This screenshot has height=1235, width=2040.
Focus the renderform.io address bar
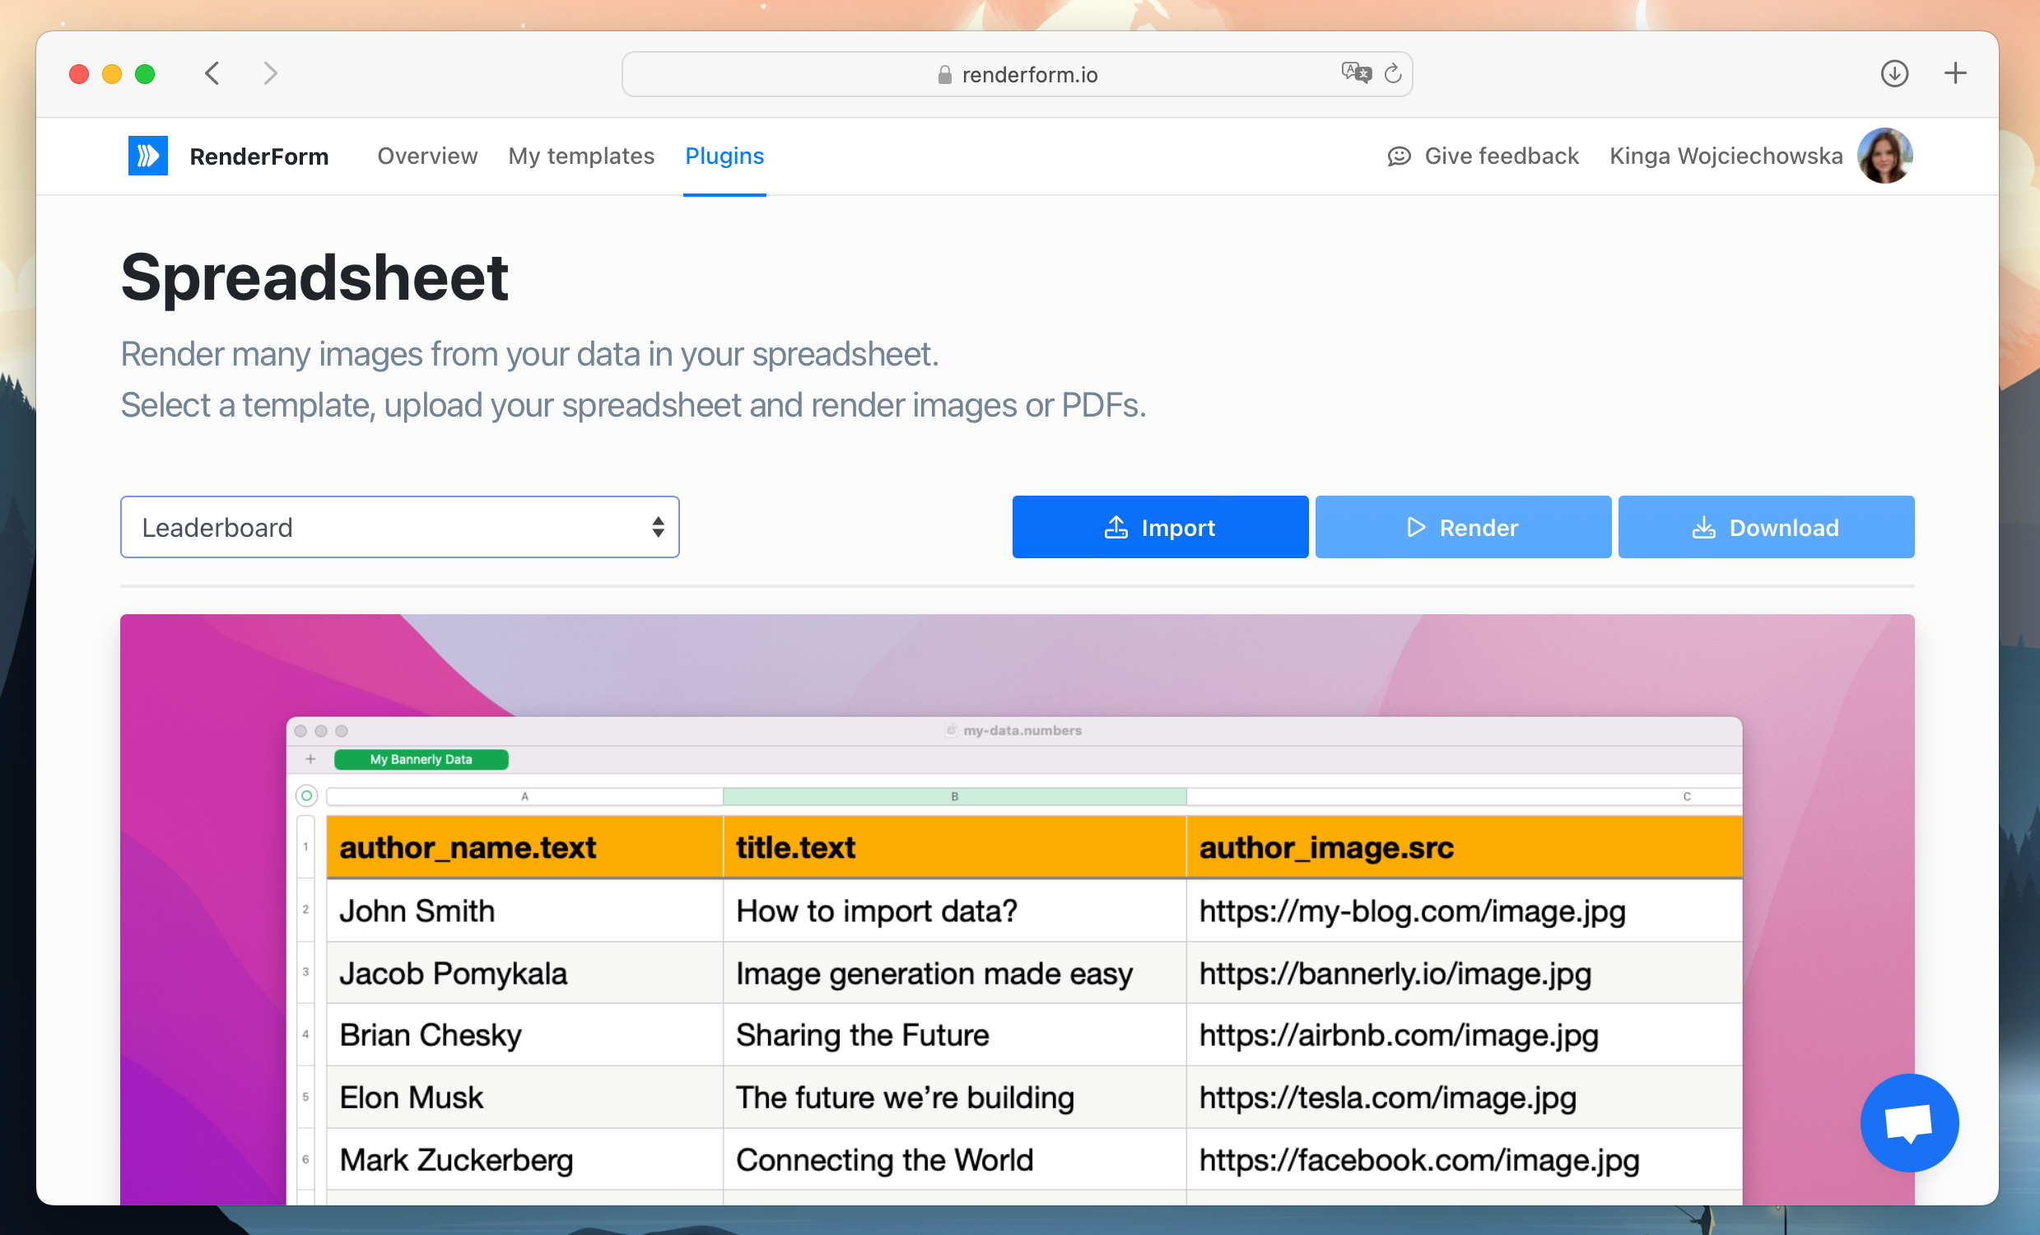[1017, 74]
